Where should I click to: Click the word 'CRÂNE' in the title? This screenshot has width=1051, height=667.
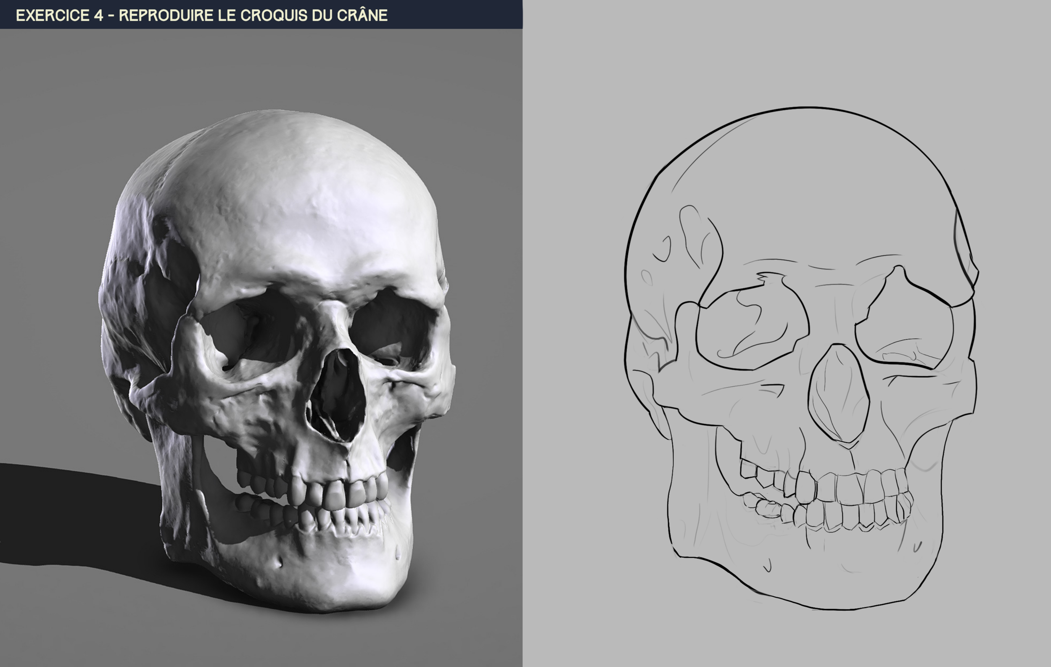(x=362, y=15)
